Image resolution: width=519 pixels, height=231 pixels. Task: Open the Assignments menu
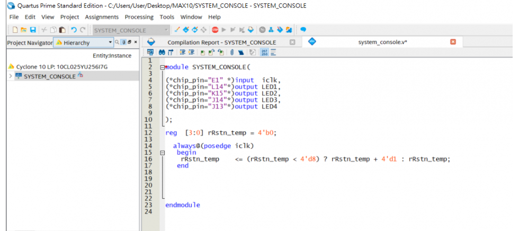click(102, 17)
